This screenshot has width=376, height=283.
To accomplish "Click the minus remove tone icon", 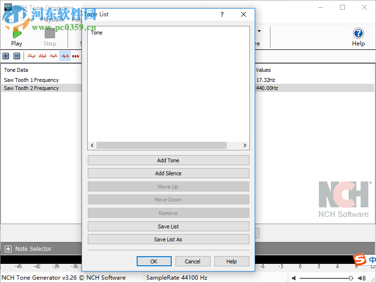I will point(17,56).
